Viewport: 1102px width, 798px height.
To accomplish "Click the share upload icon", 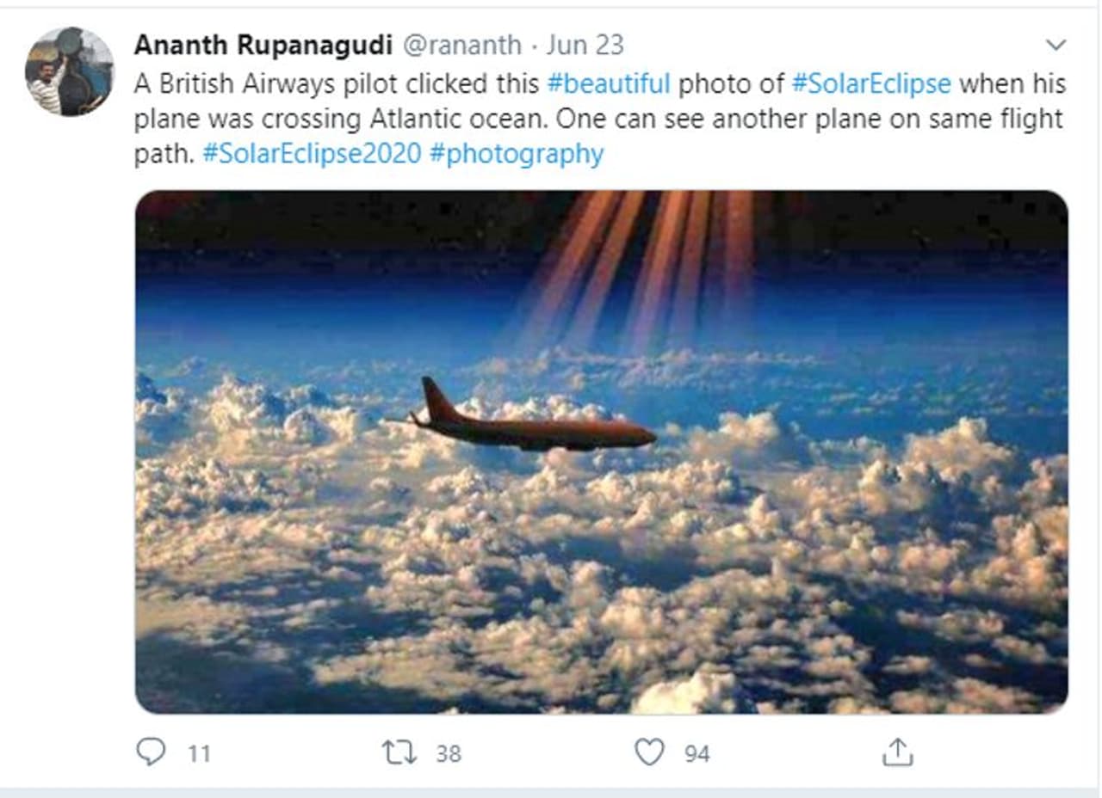I will click(x=897, y=753).
